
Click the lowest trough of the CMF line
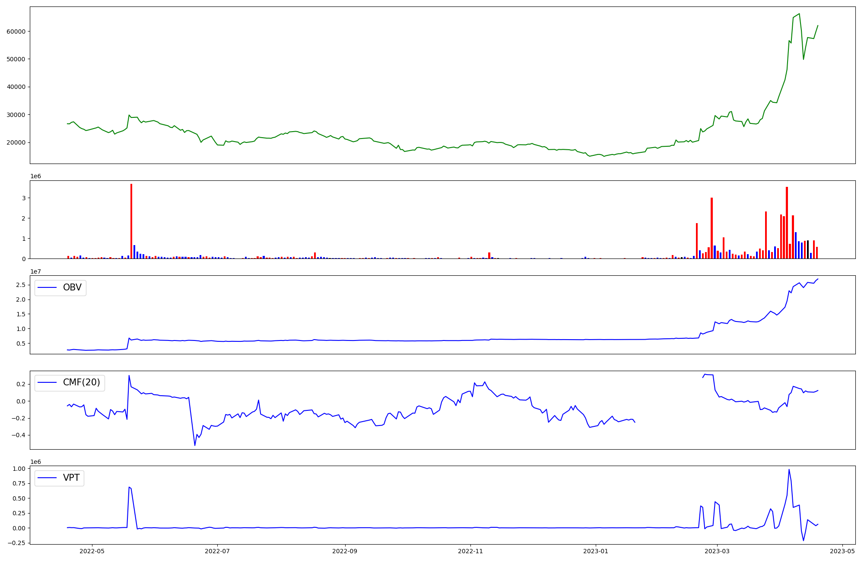coord(195,445)
